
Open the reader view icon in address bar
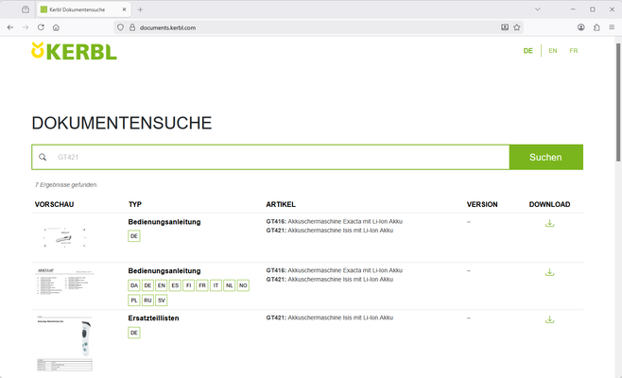505,27
